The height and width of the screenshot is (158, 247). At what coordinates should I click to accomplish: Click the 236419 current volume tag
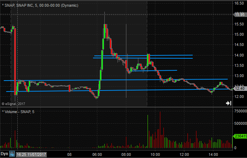[240, 136]
